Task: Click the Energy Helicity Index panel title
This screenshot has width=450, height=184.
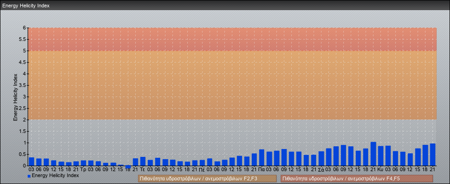Action: tap(26, 6)
